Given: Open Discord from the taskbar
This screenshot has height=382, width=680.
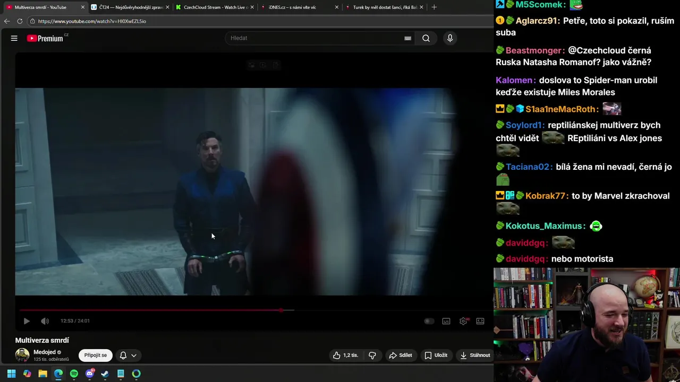Looking at the screenshot, I should (90, 374).
